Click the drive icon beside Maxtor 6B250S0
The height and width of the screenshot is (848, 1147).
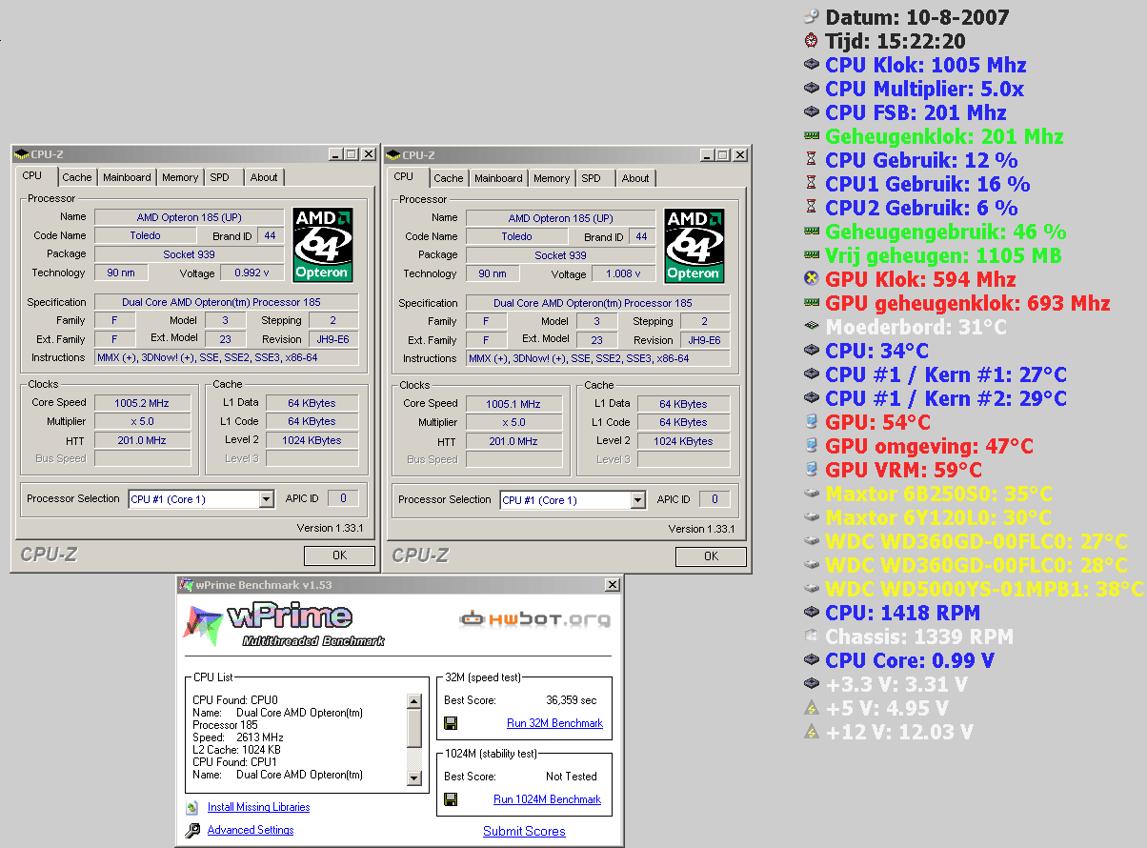[x=812, y=494]
